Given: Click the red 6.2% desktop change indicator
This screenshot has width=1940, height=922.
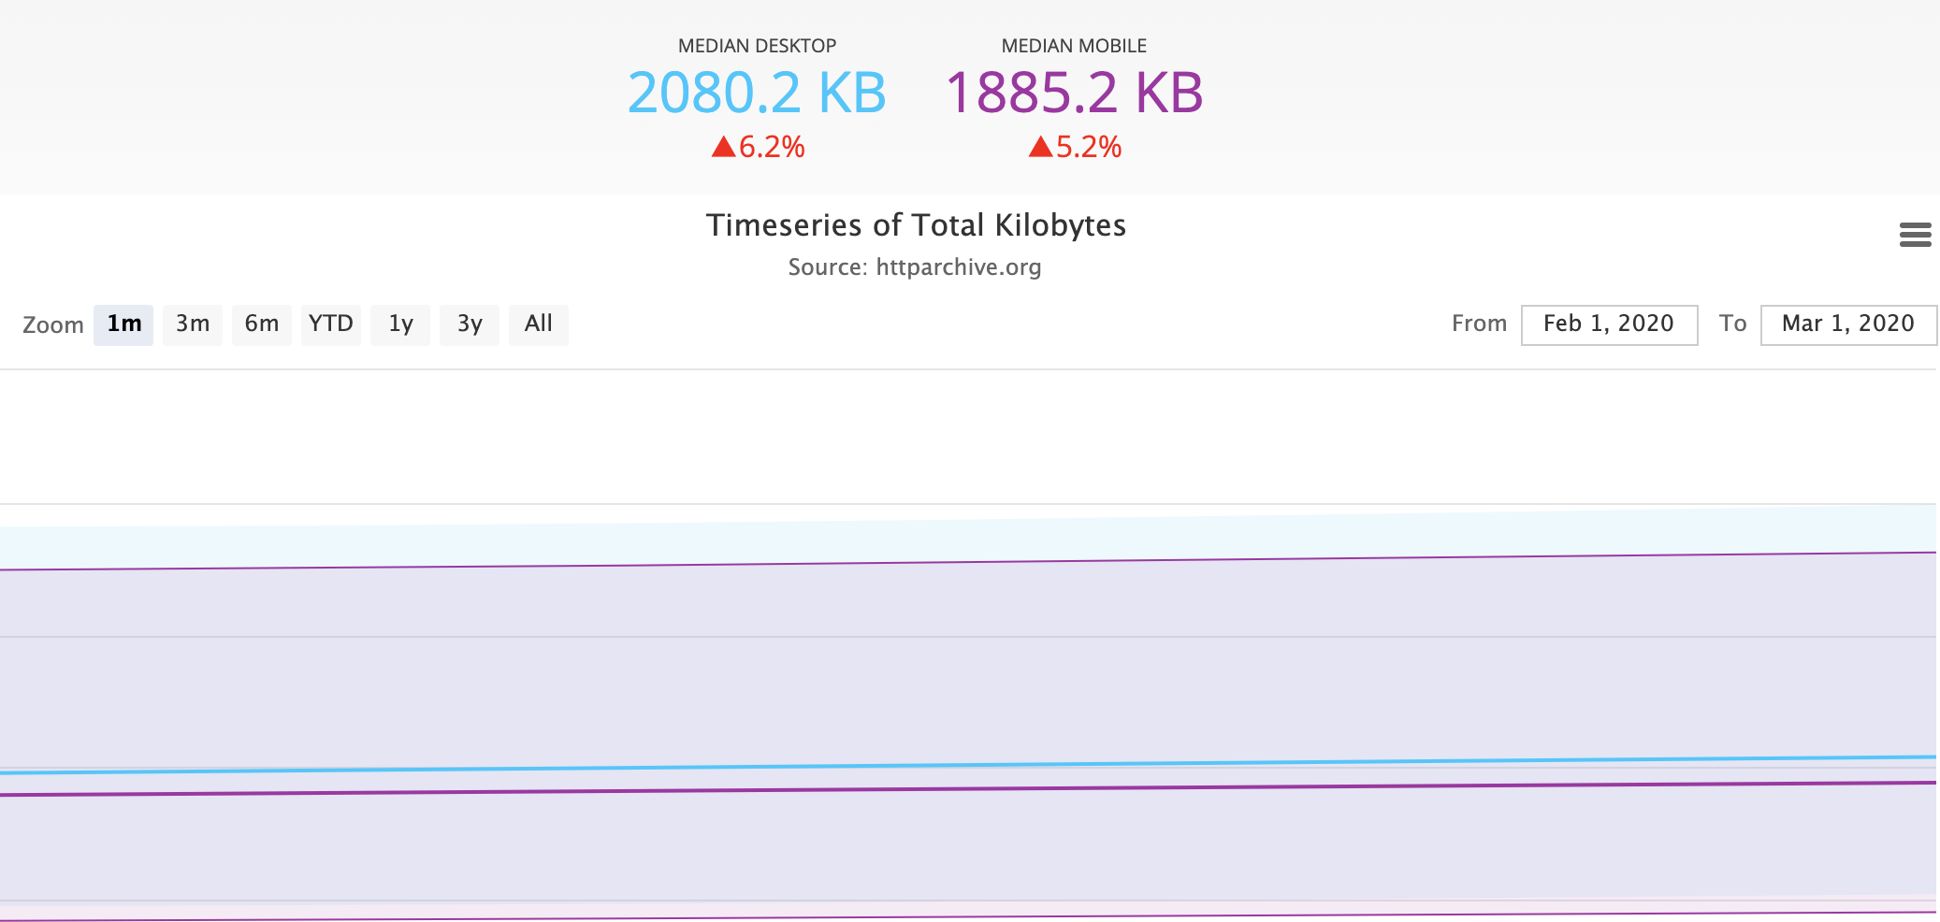Looking at the screenshot, I should point(760,146).
